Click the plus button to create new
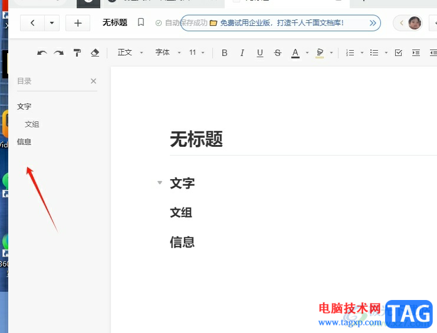 (x=78, y=23)
